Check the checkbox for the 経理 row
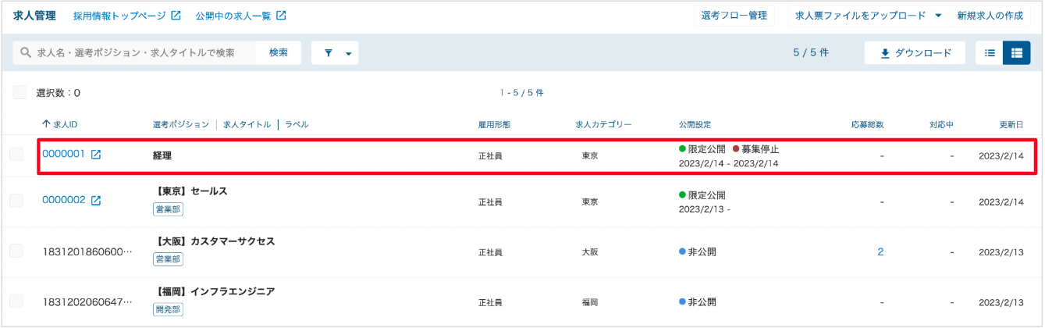1045x328 pixels. coord(16,155)
